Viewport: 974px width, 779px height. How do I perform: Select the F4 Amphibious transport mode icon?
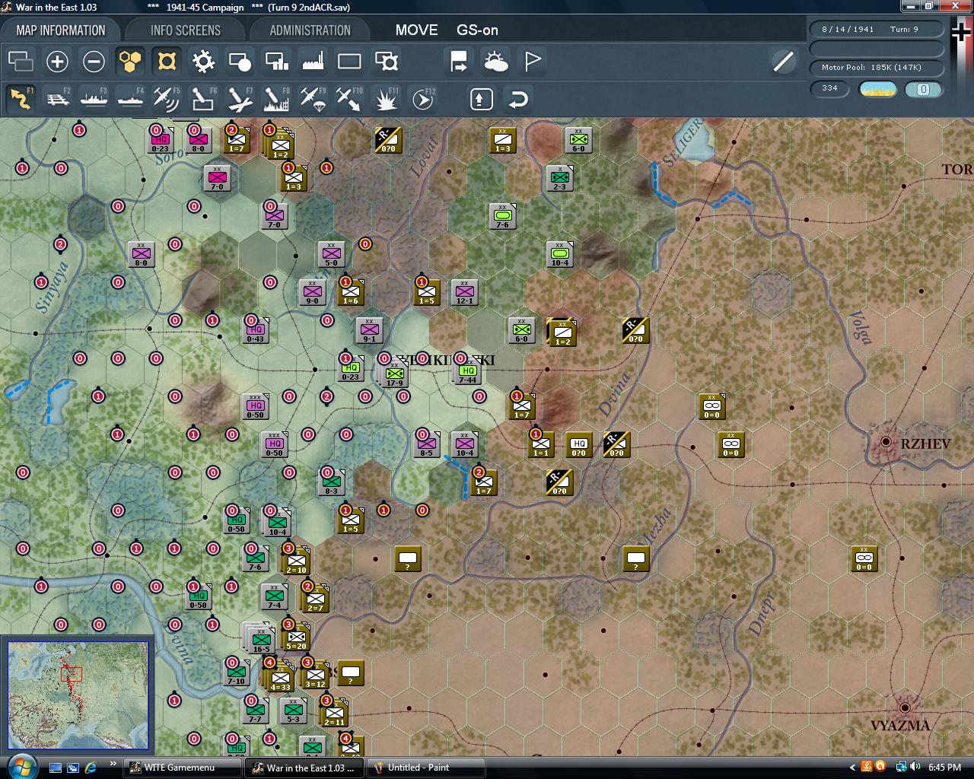click(131, 98)
